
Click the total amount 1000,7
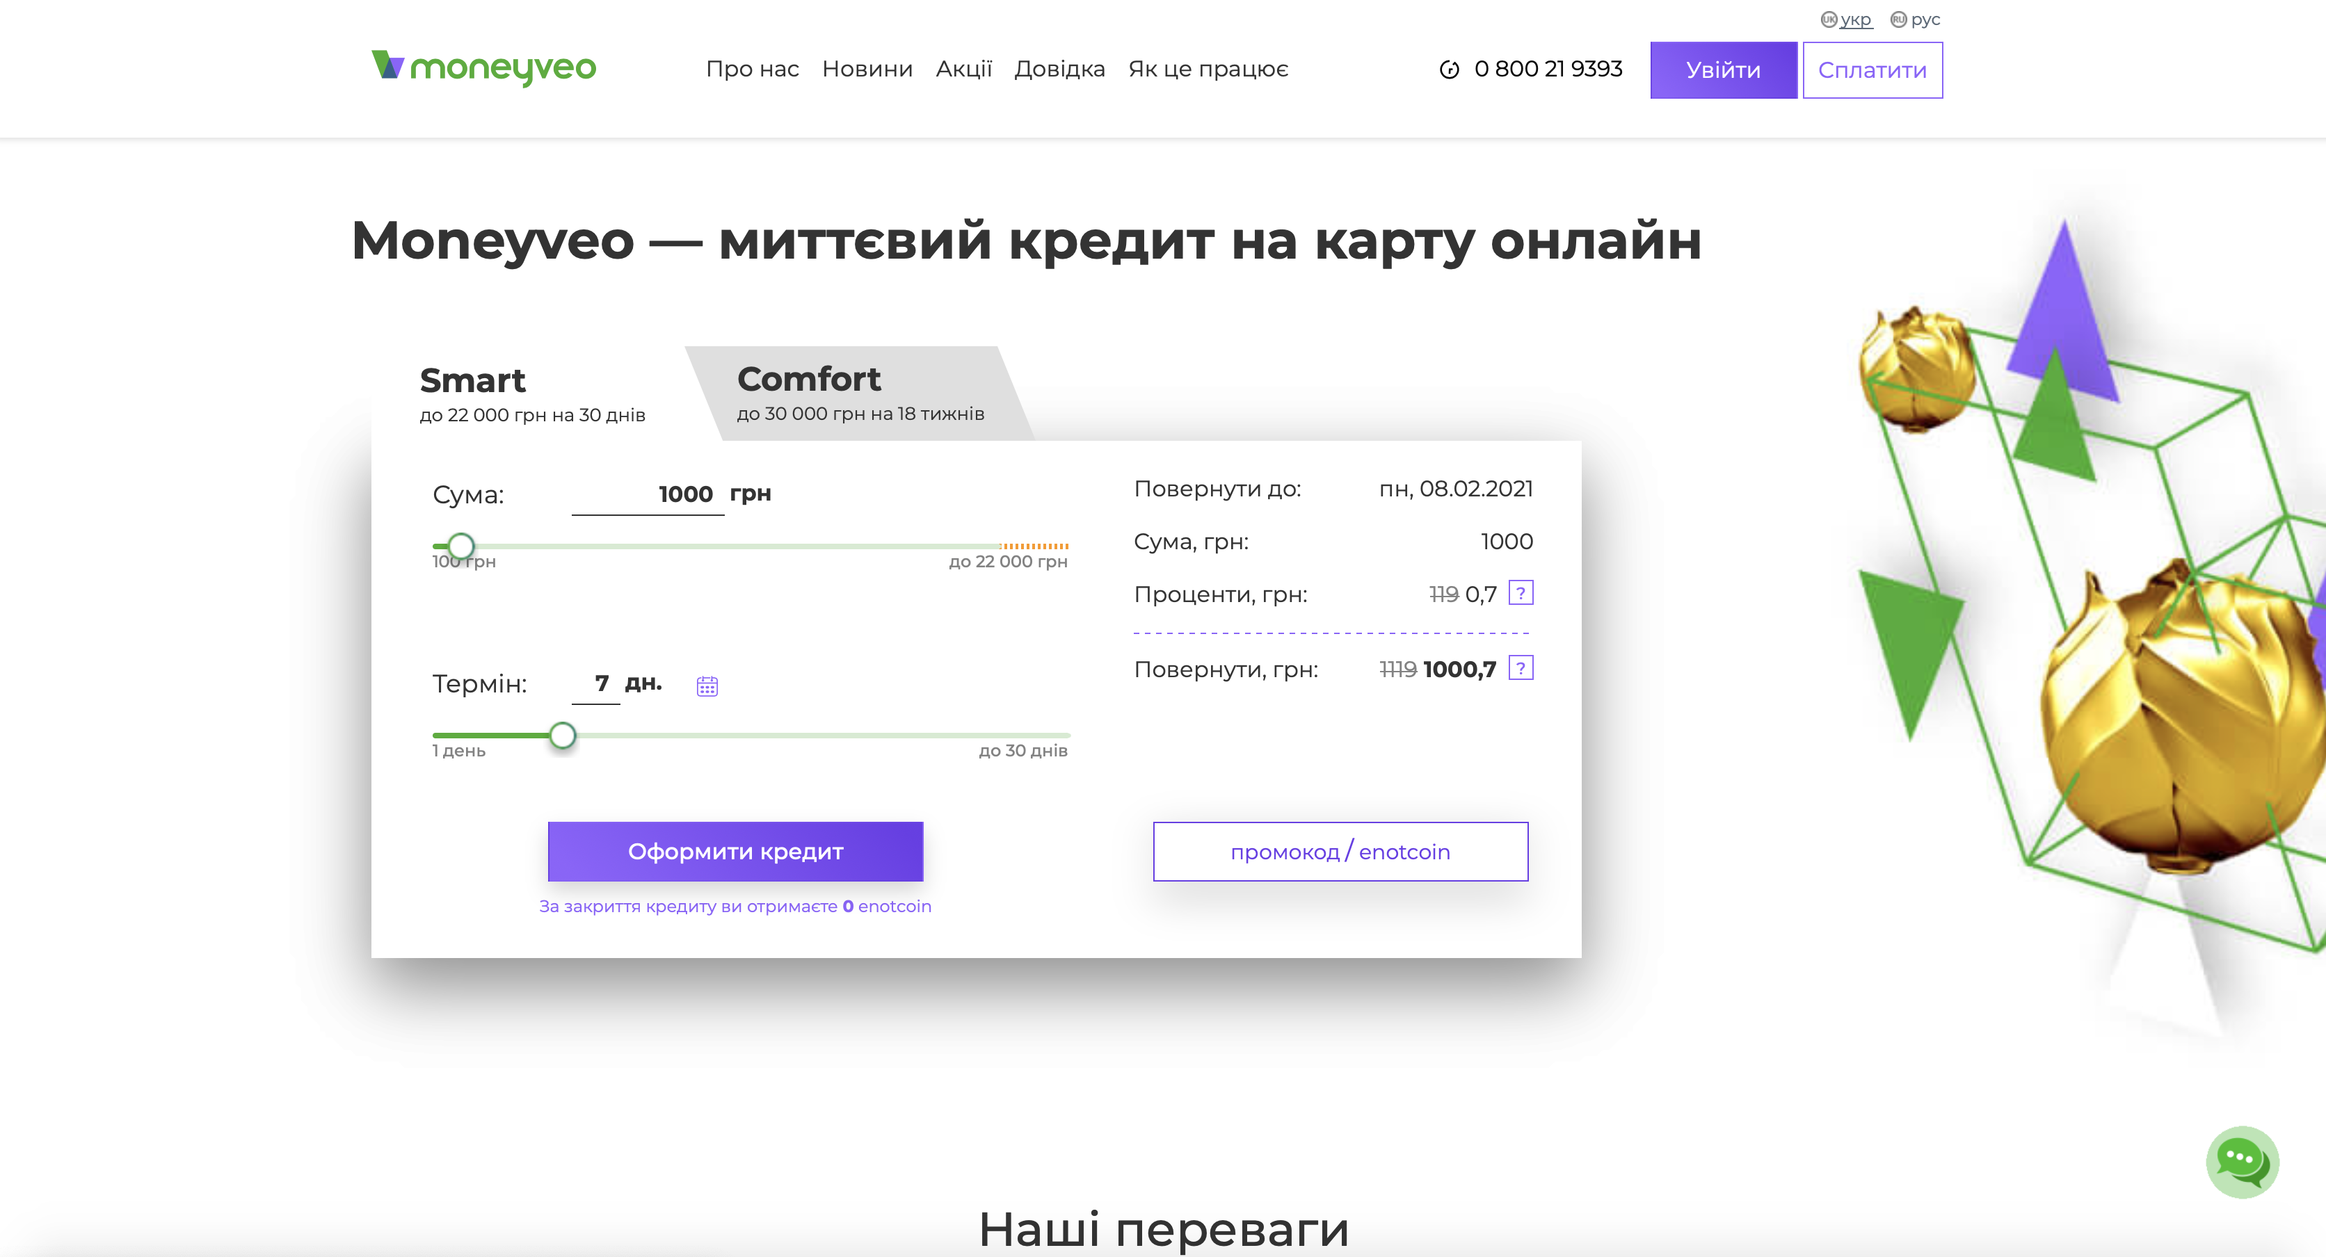[x=1459, y=669]
